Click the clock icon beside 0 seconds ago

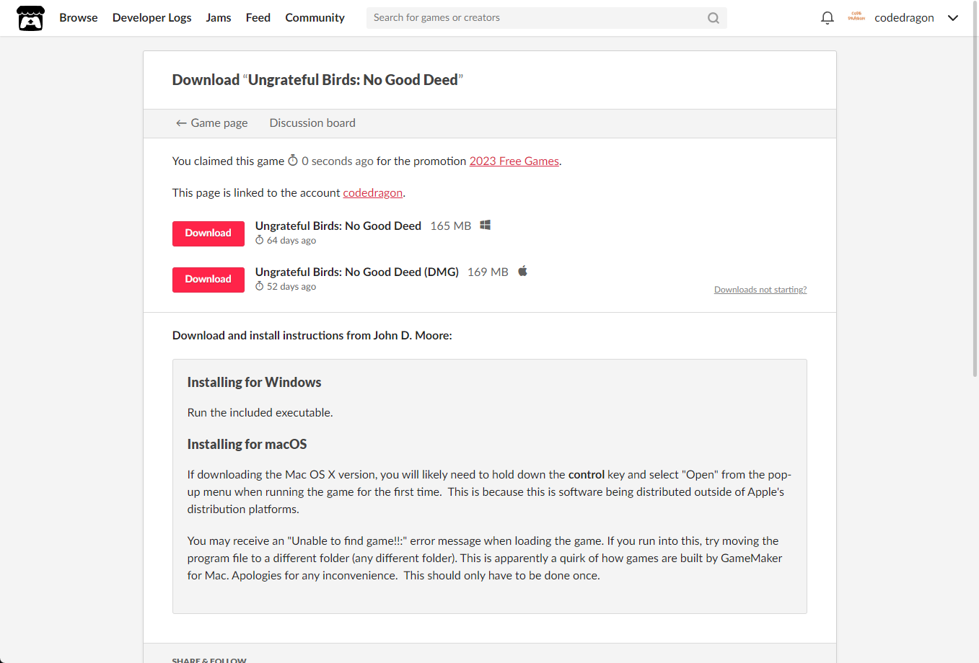(293, 160)
